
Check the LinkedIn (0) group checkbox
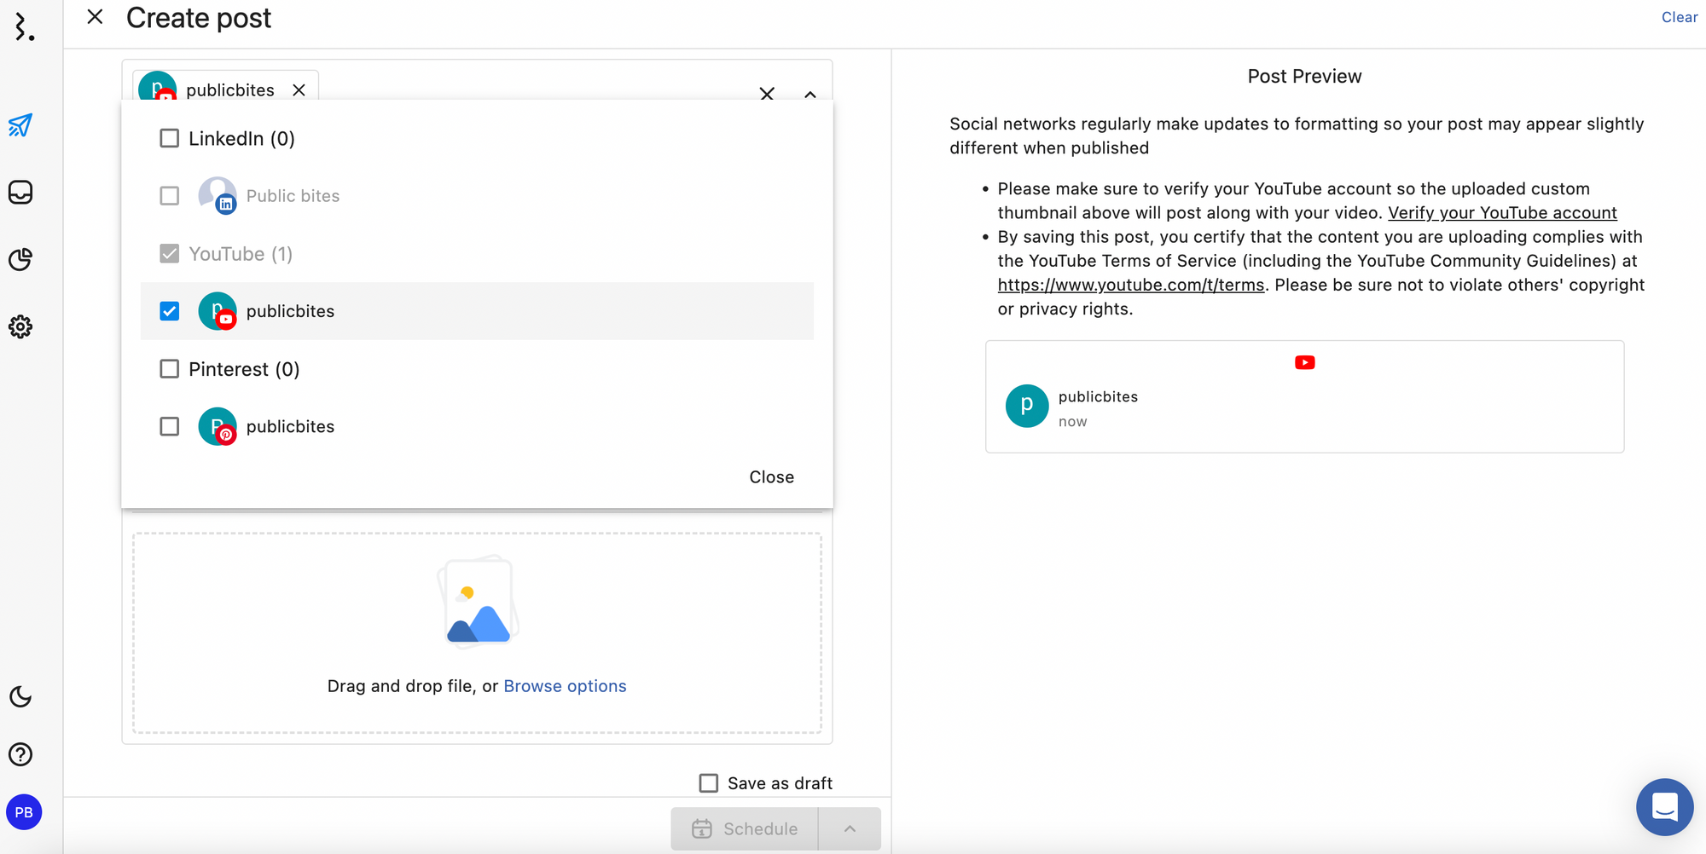point(170,138)
